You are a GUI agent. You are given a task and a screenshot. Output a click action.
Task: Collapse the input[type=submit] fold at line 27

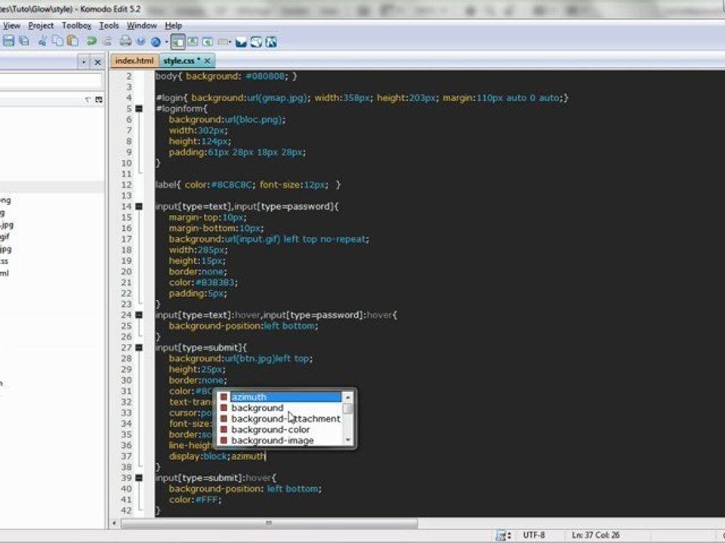139,348
